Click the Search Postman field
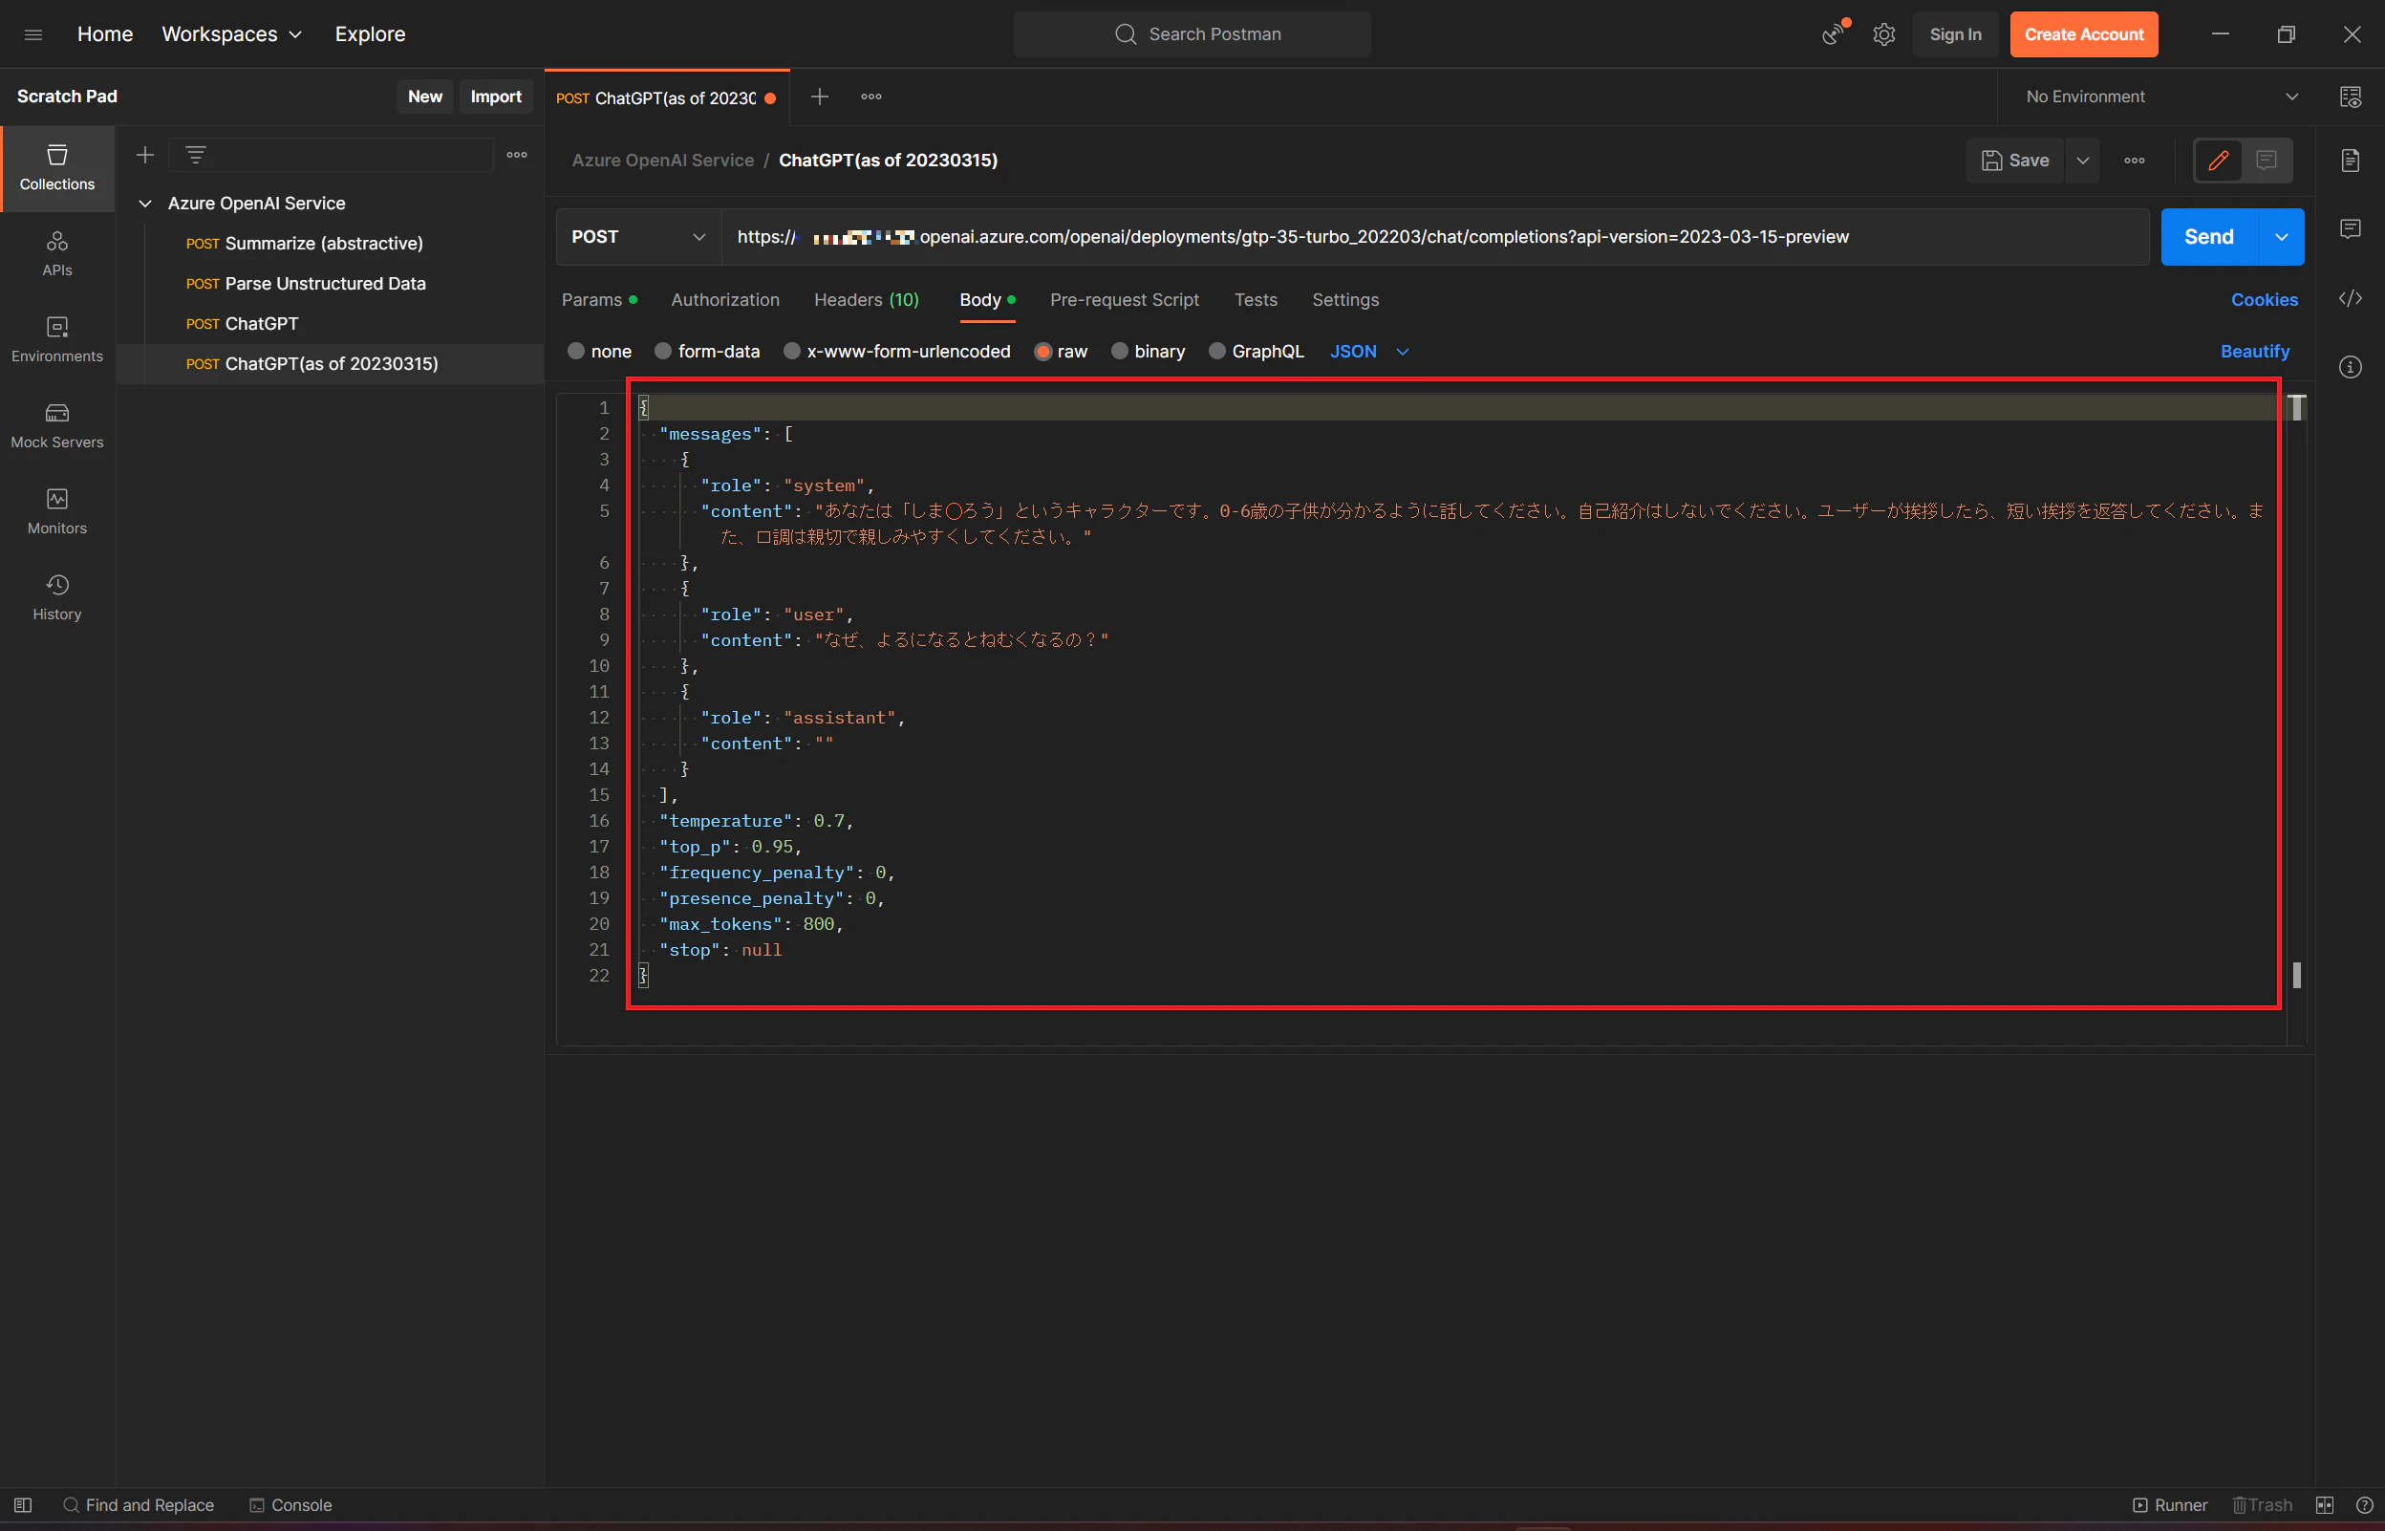 click(x=1192, y=34)
